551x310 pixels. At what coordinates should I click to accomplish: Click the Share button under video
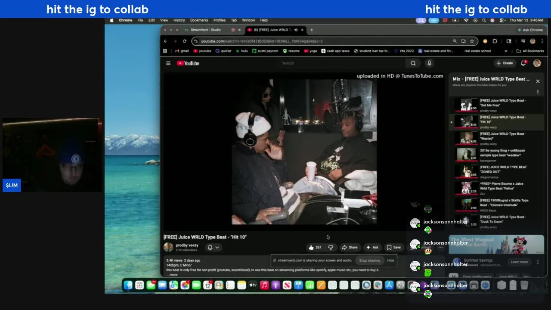click(350, 248)
